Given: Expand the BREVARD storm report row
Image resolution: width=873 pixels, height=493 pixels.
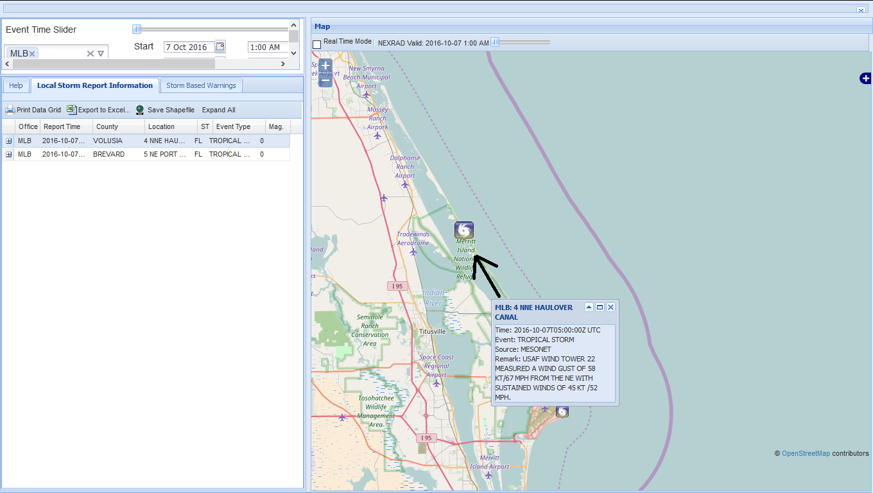Looking at the screenshot, I should point(9,155).
